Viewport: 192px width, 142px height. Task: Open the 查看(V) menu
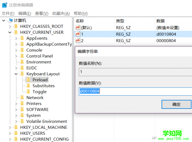pyautogui.click(x=41, y=13)
